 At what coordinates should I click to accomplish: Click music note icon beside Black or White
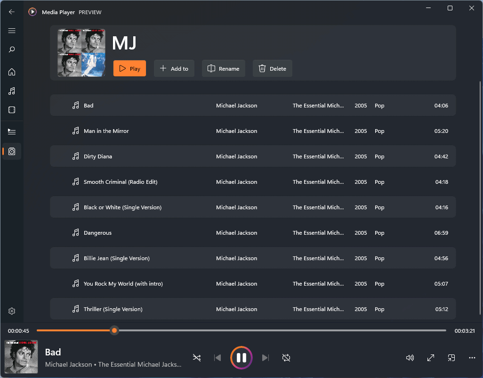click(75, 207)
